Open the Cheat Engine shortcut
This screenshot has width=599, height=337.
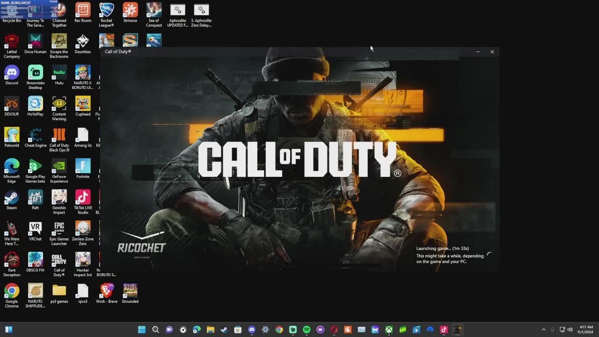[35, 138]
